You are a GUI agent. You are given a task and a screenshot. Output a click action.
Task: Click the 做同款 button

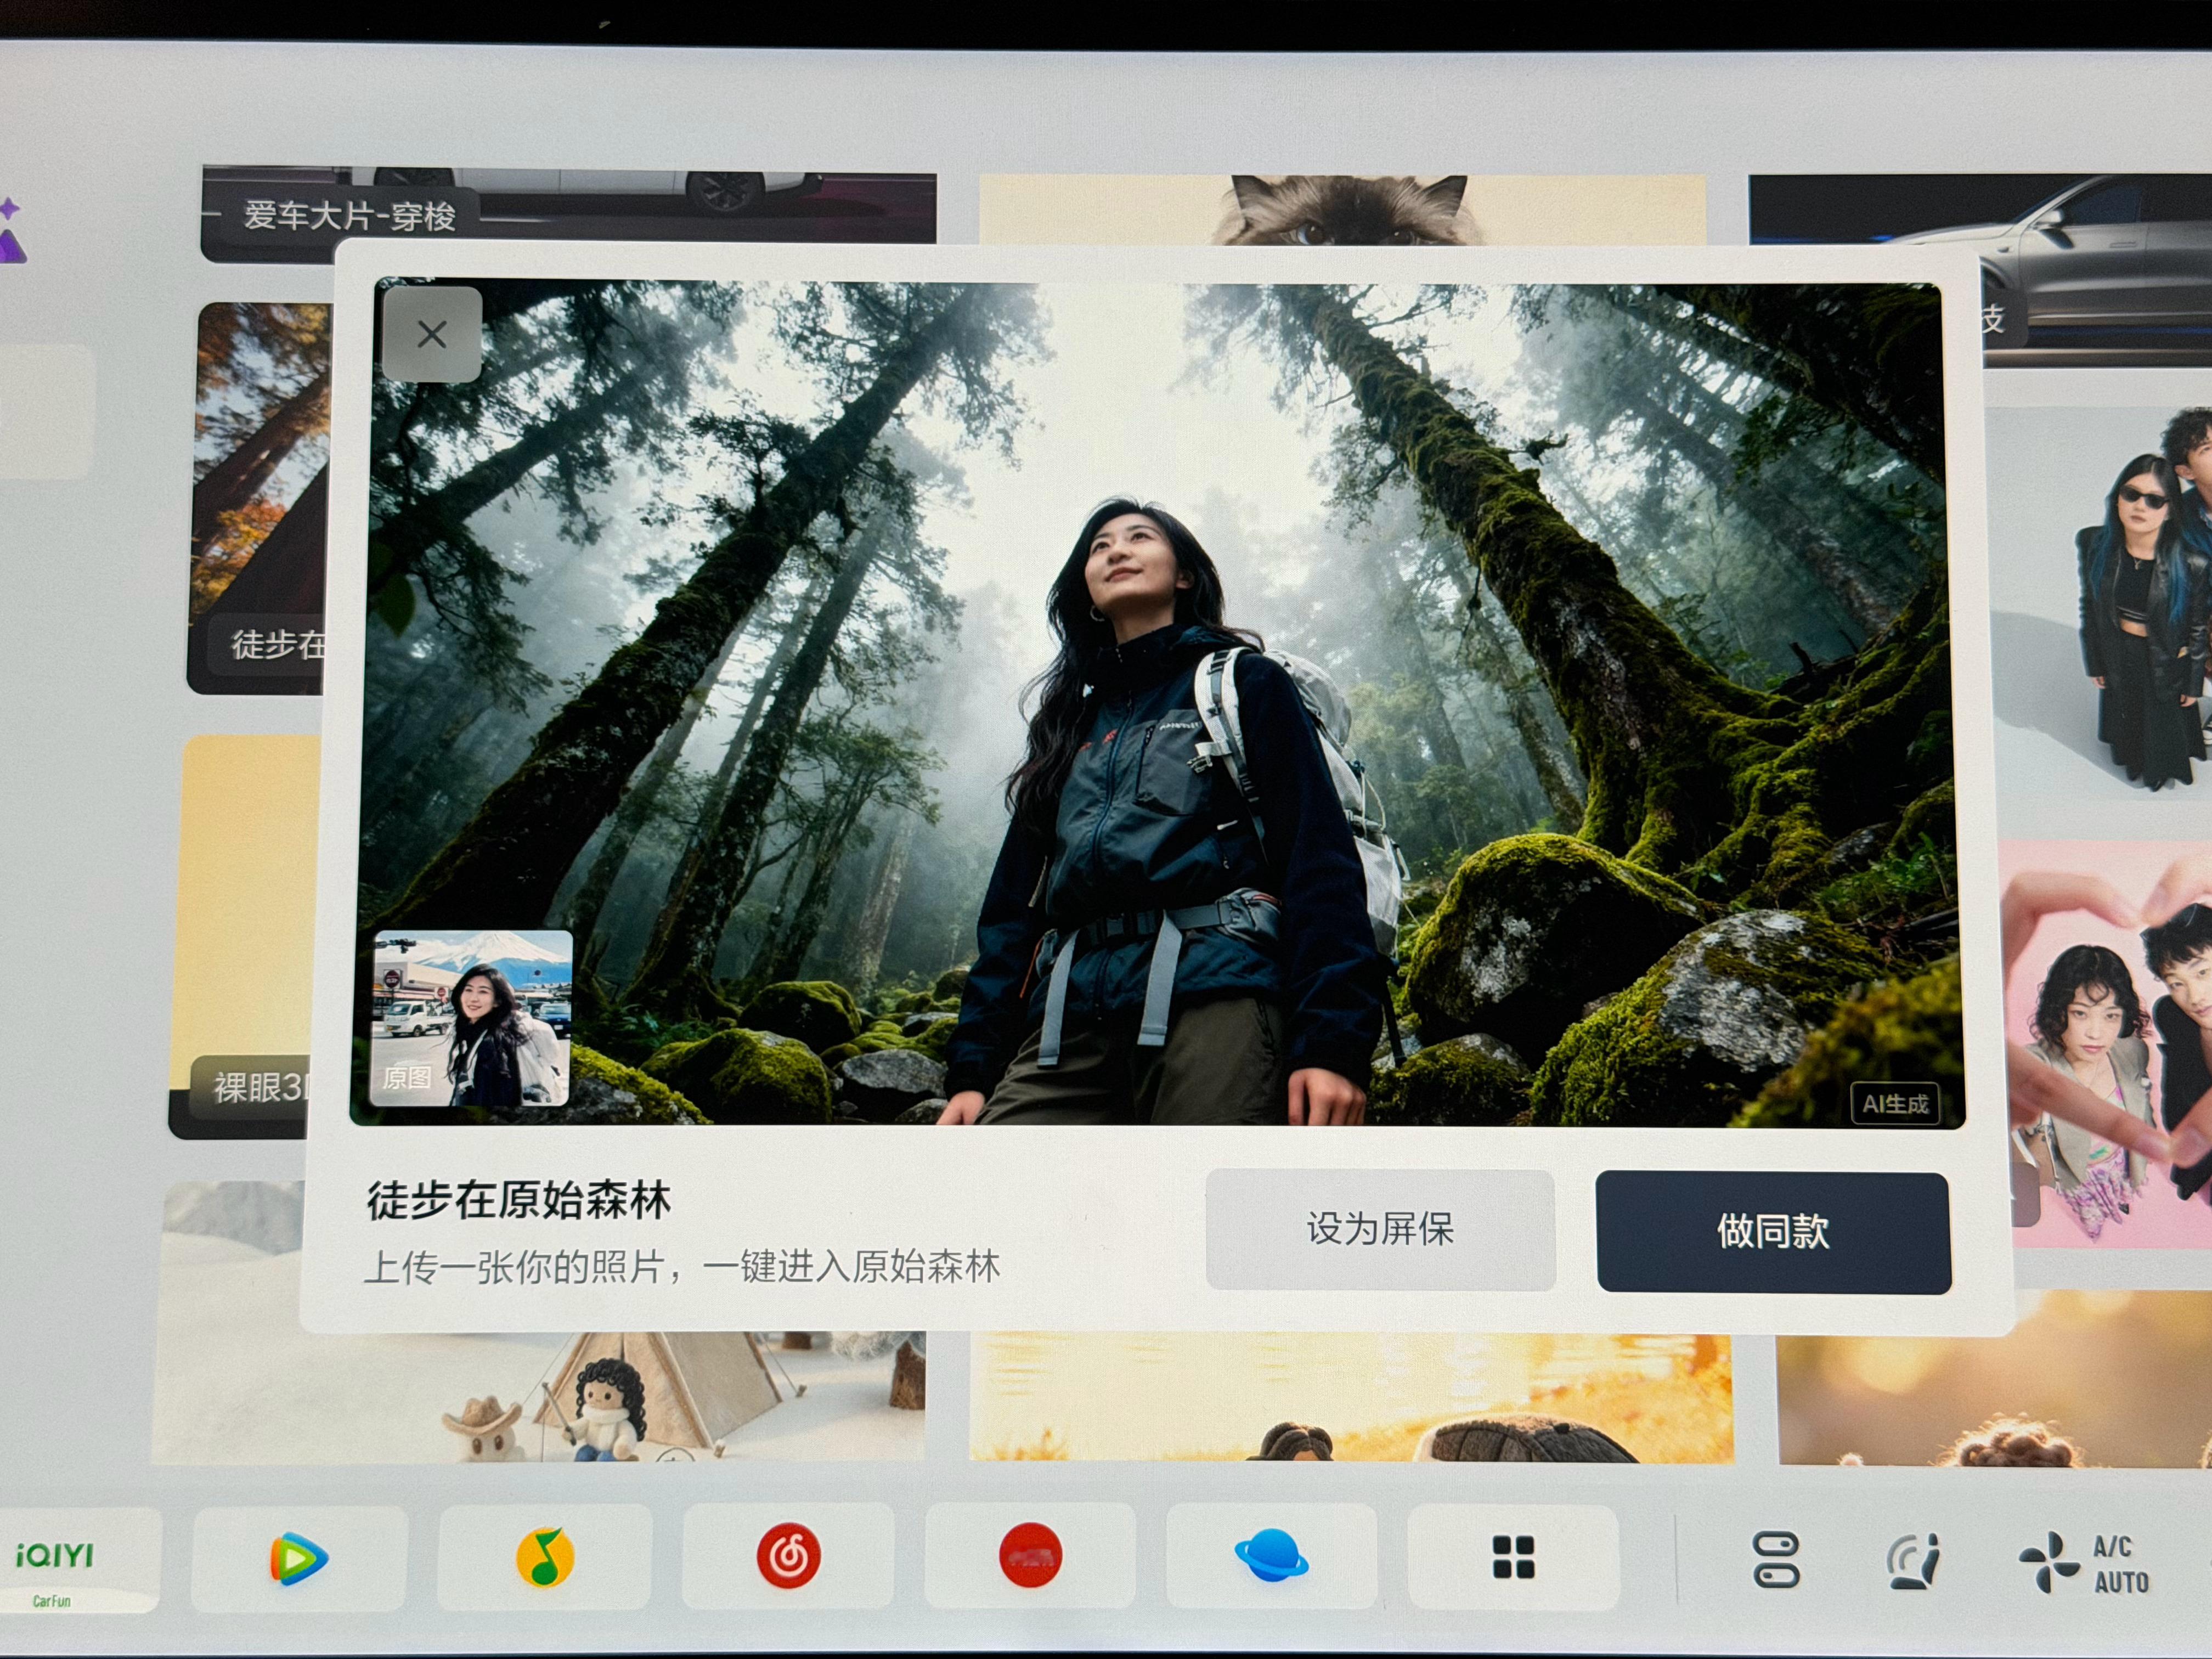tap(1773, 1232)
